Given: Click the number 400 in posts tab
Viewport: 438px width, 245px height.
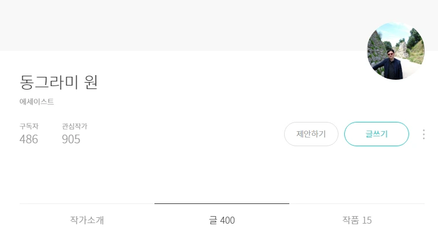Looking at the screenshot, I should point(227,221).
